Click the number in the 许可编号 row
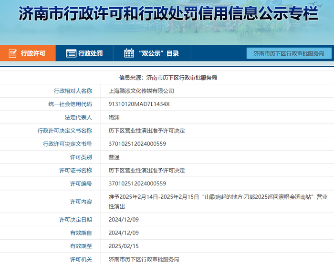Image resolution: width=334 pixels, height=264 pixels. click(137, 183)
